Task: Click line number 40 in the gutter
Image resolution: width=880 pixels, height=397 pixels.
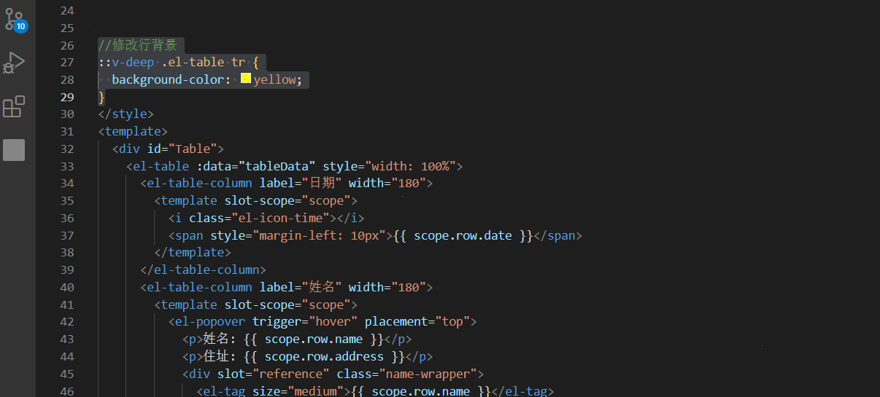Action: pyautogui.click(x=66, y=287)
